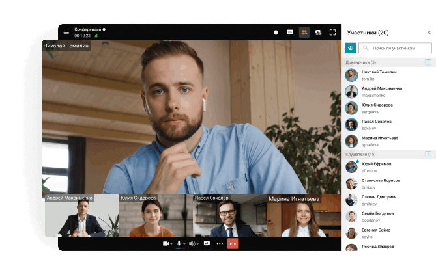Open the chat panel icon

click(290, 32)
